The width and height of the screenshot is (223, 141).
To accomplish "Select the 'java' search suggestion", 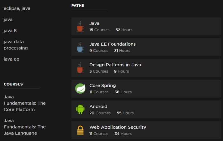I will (x=8, y=19).
